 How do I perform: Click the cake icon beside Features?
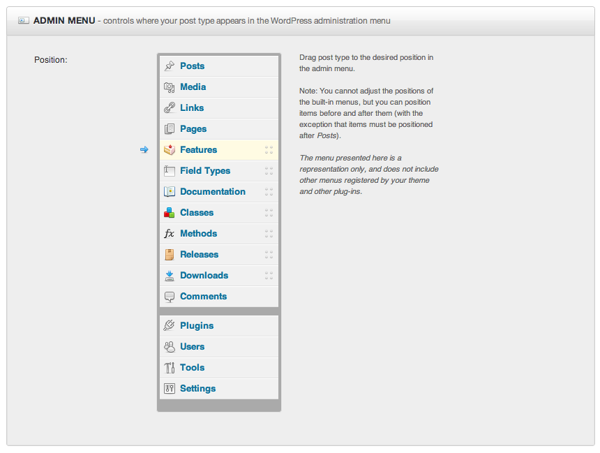tap(169, 150)
